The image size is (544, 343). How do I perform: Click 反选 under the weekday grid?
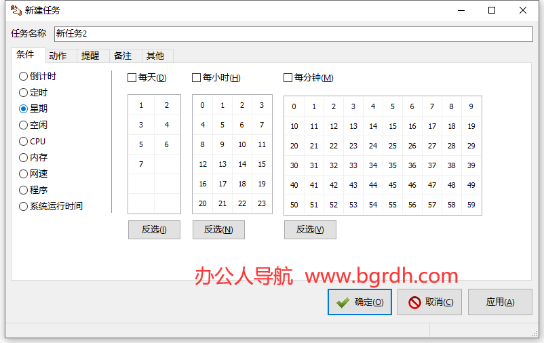click(x=154, y=230)
